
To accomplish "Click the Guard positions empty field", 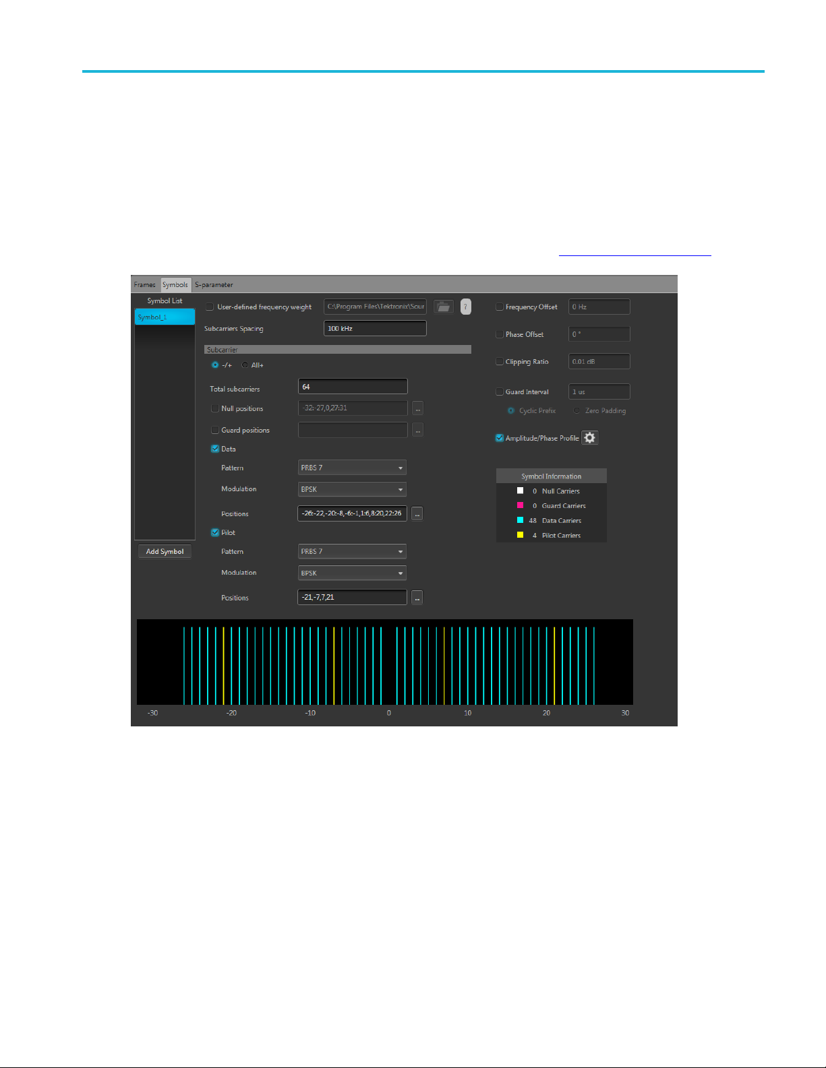I will [x=353, y=430].
